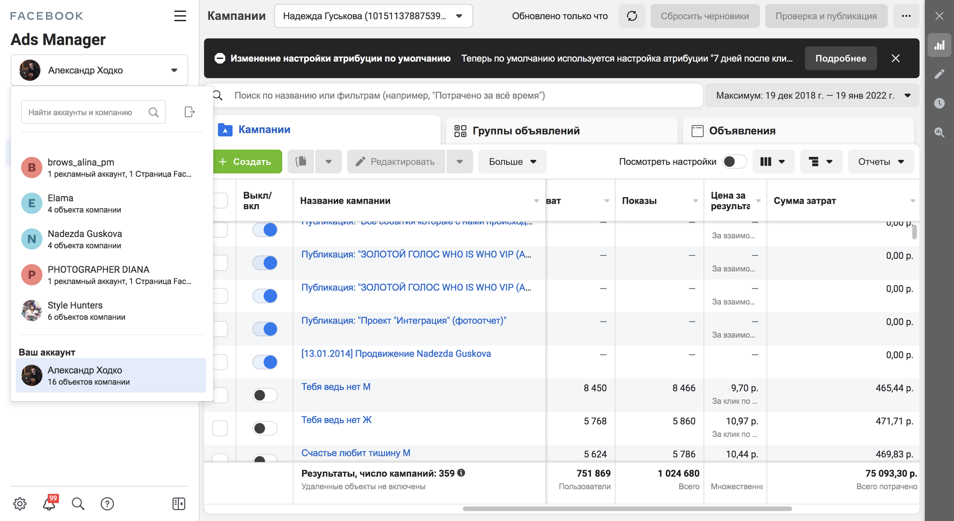Click the collapse sidebar panel icon
Viewport: 954px width, 521px height.
click(x=179, y=504)
